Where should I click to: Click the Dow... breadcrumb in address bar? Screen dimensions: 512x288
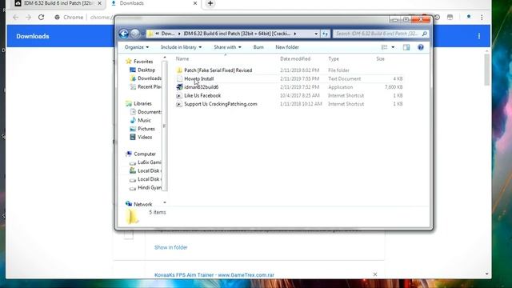(x=168, y=34)
